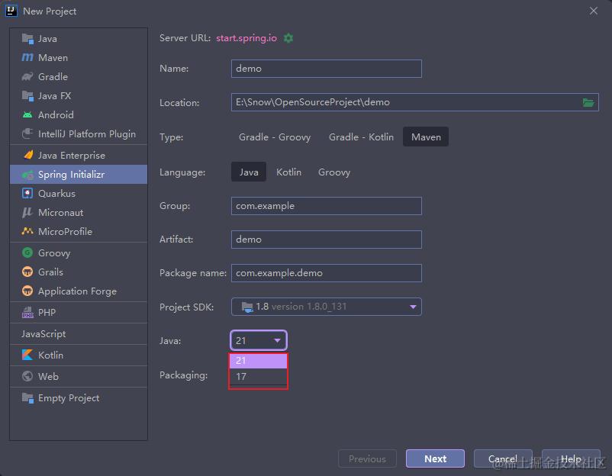Click the Android robot icon
Screen dimensions: 612x476
pyautogui.click(x=27, y=114)
